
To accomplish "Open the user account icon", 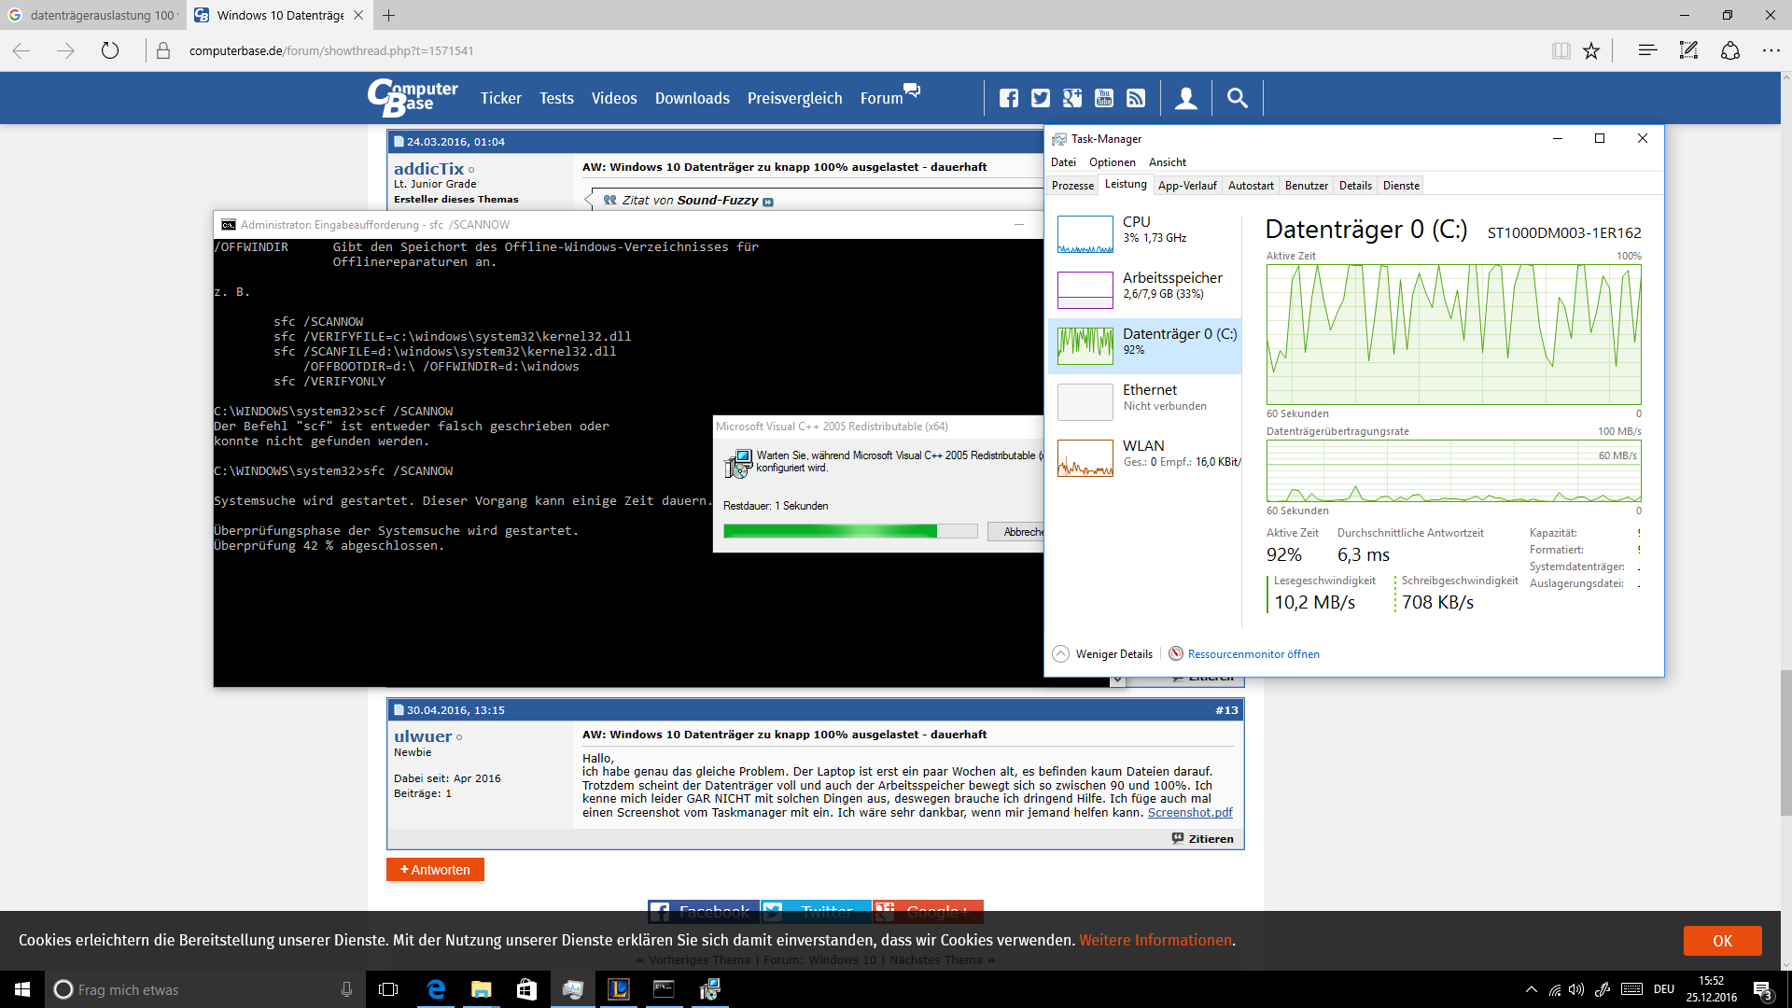I will click(1186, 98).
